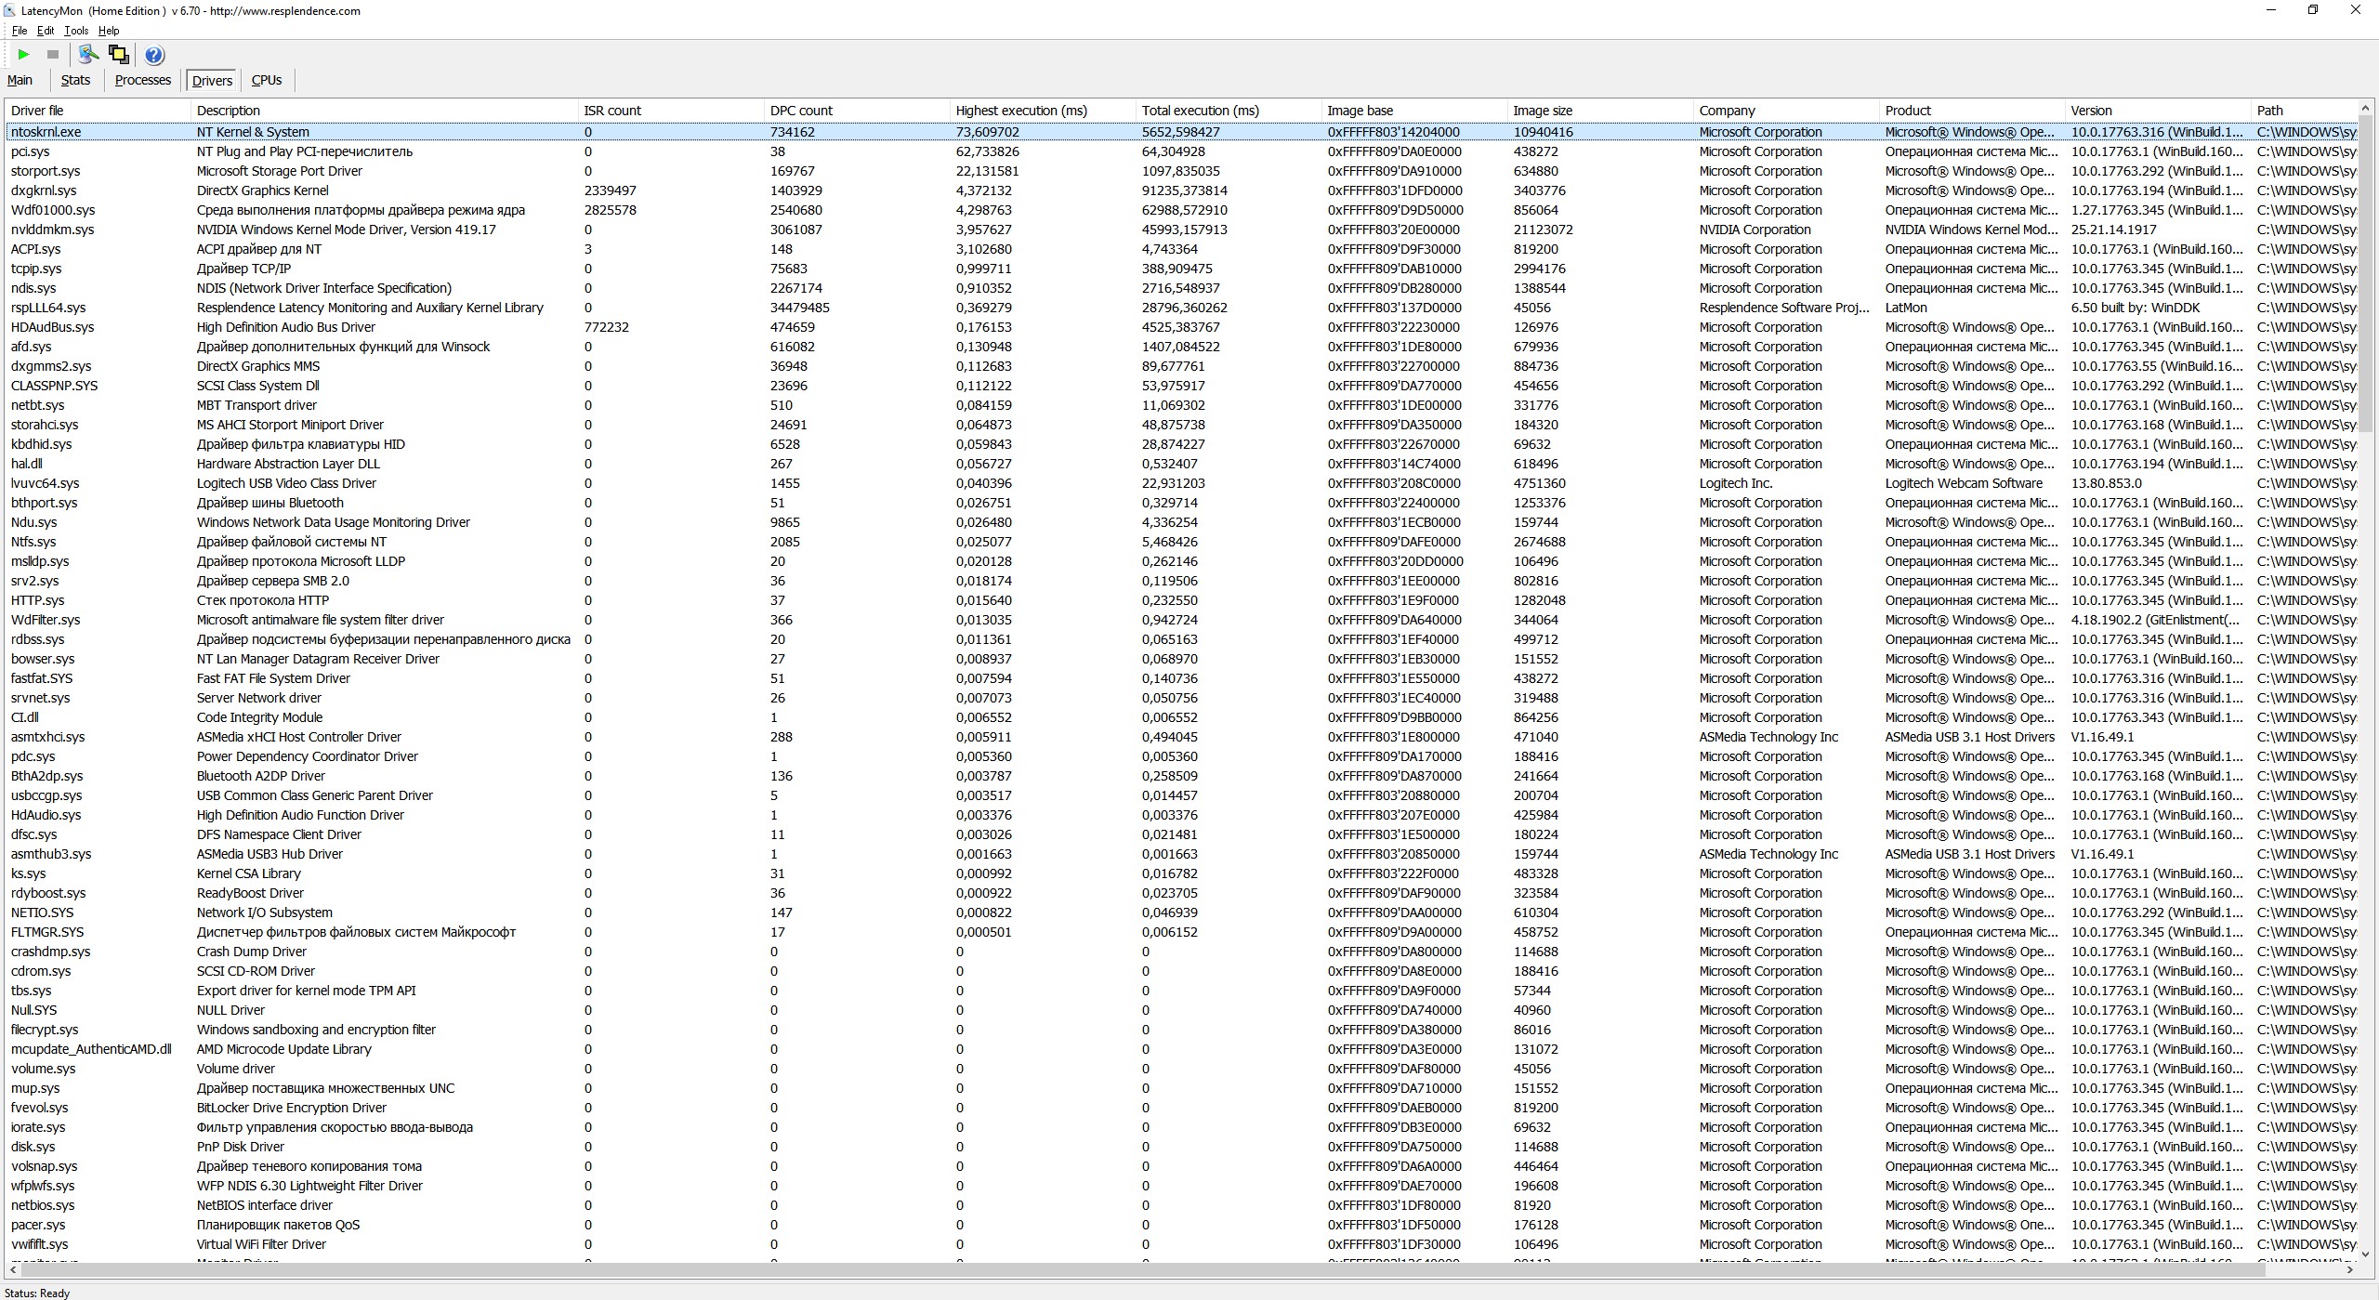Sort by ISR count column header
Viewport: 2379px width, 1300px height.
611,111
